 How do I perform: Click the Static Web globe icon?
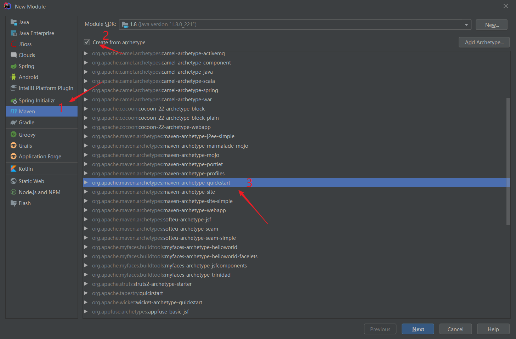click(13, 181)
